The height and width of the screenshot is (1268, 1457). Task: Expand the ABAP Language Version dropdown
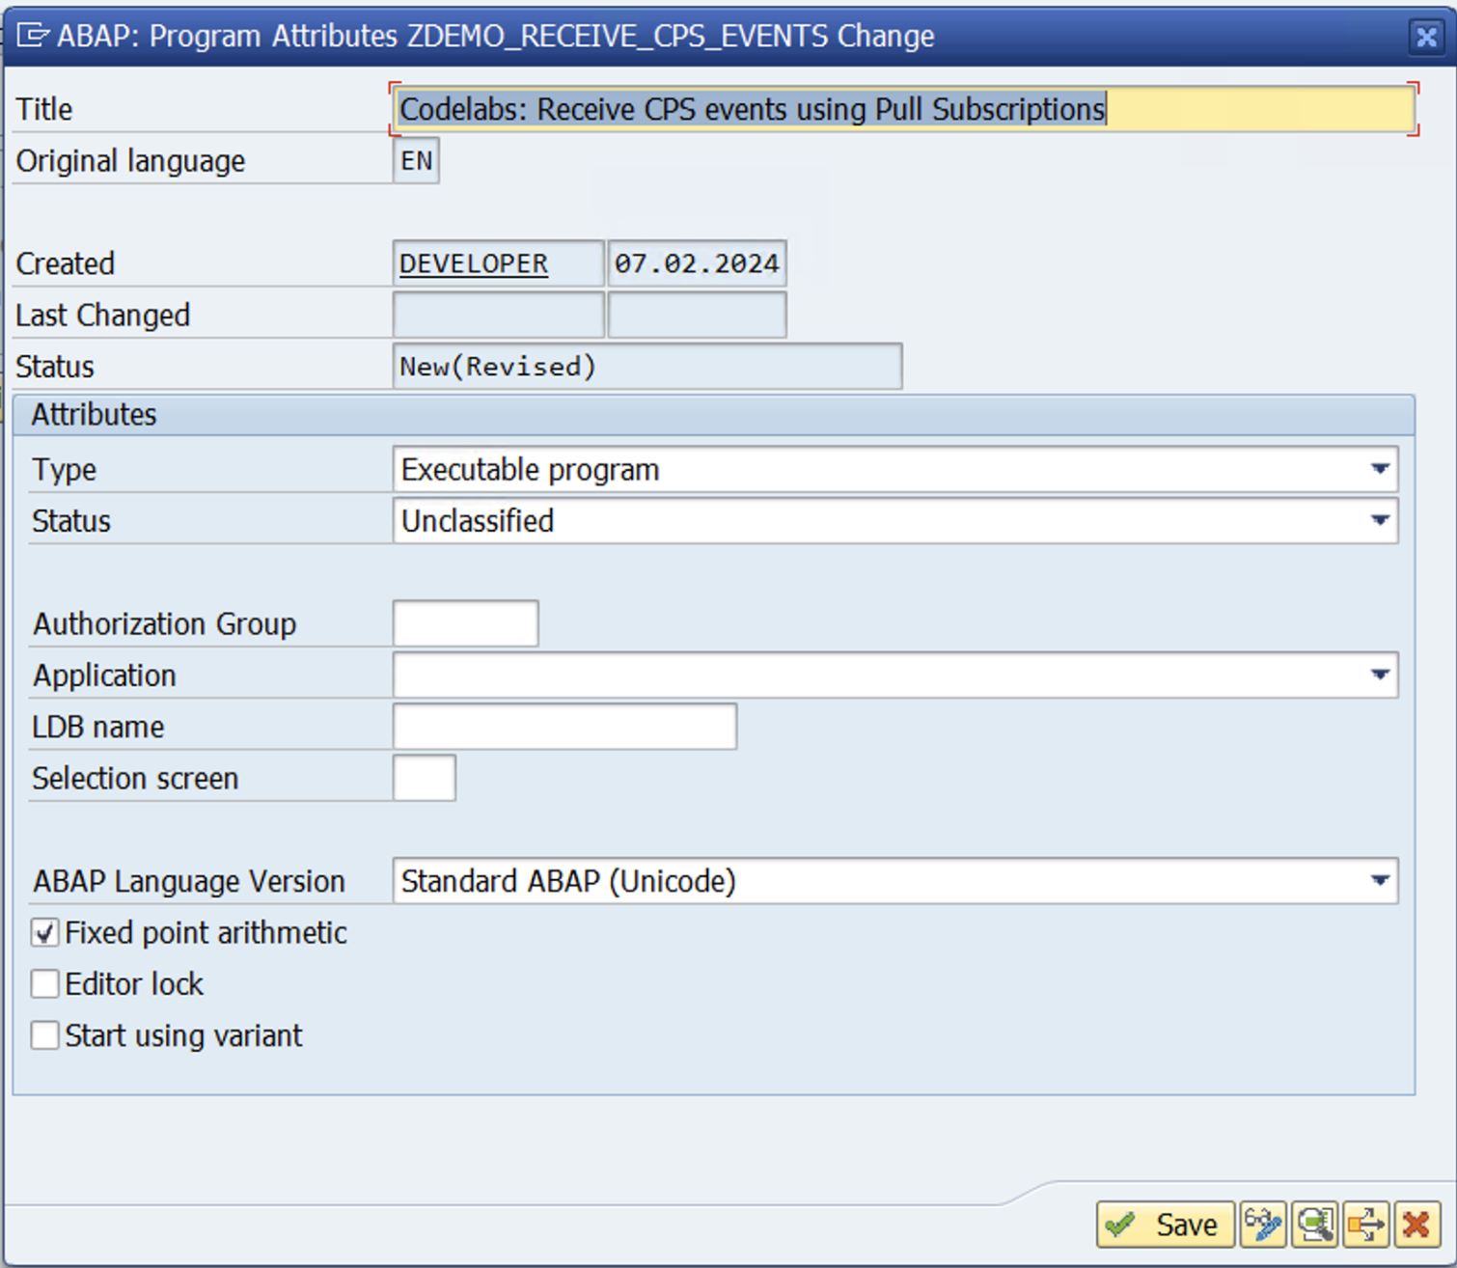[1379, 881]
